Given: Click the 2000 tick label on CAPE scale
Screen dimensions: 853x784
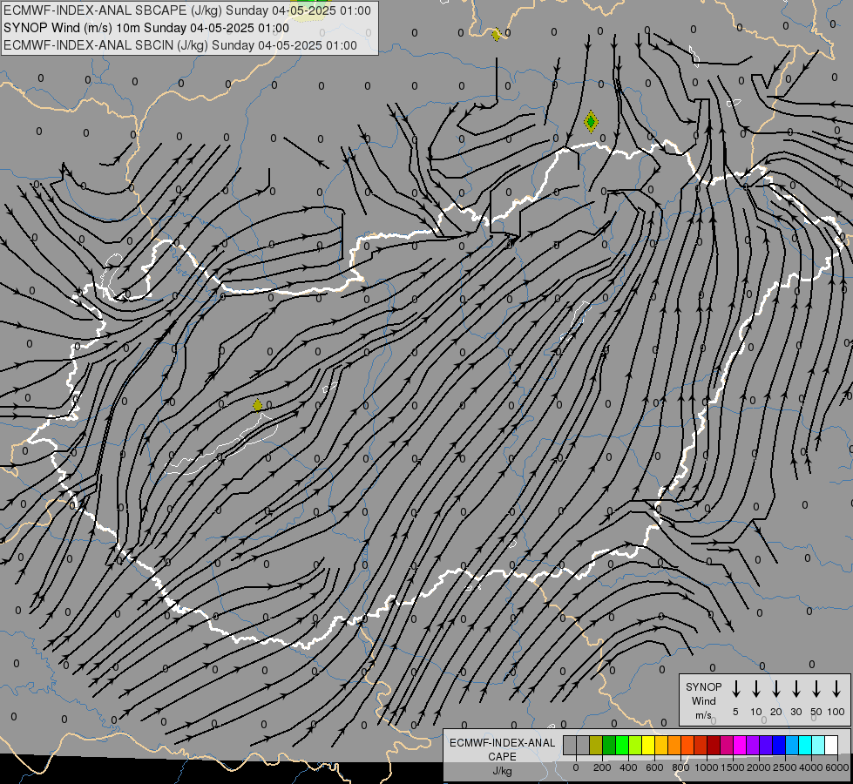Looking at the screenshot, I should [759, 767].
